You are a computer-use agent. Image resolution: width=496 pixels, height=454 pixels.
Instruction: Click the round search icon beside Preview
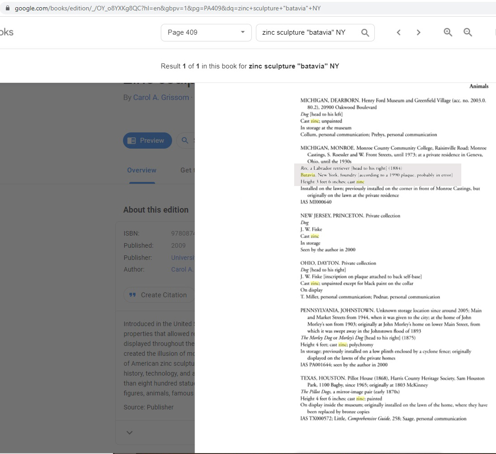coord(185,141)
